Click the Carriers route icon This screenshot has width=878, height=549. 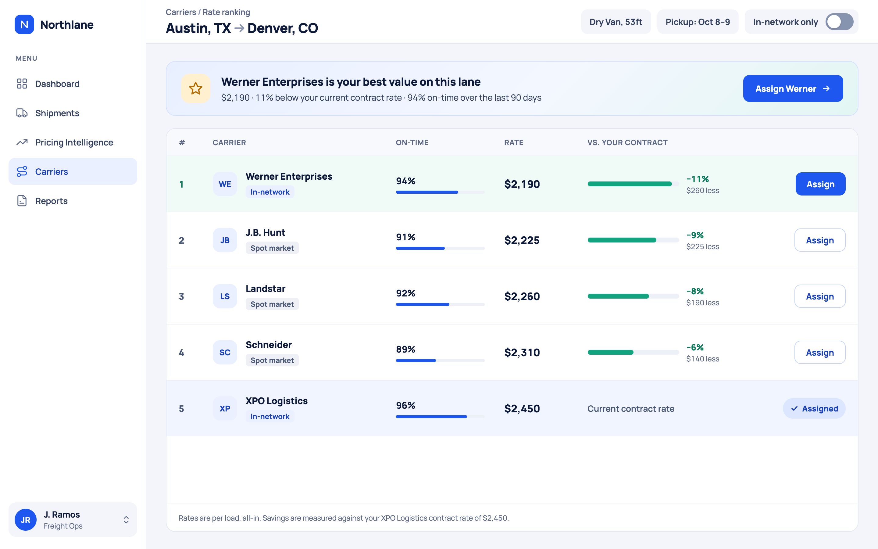(22, 171)
